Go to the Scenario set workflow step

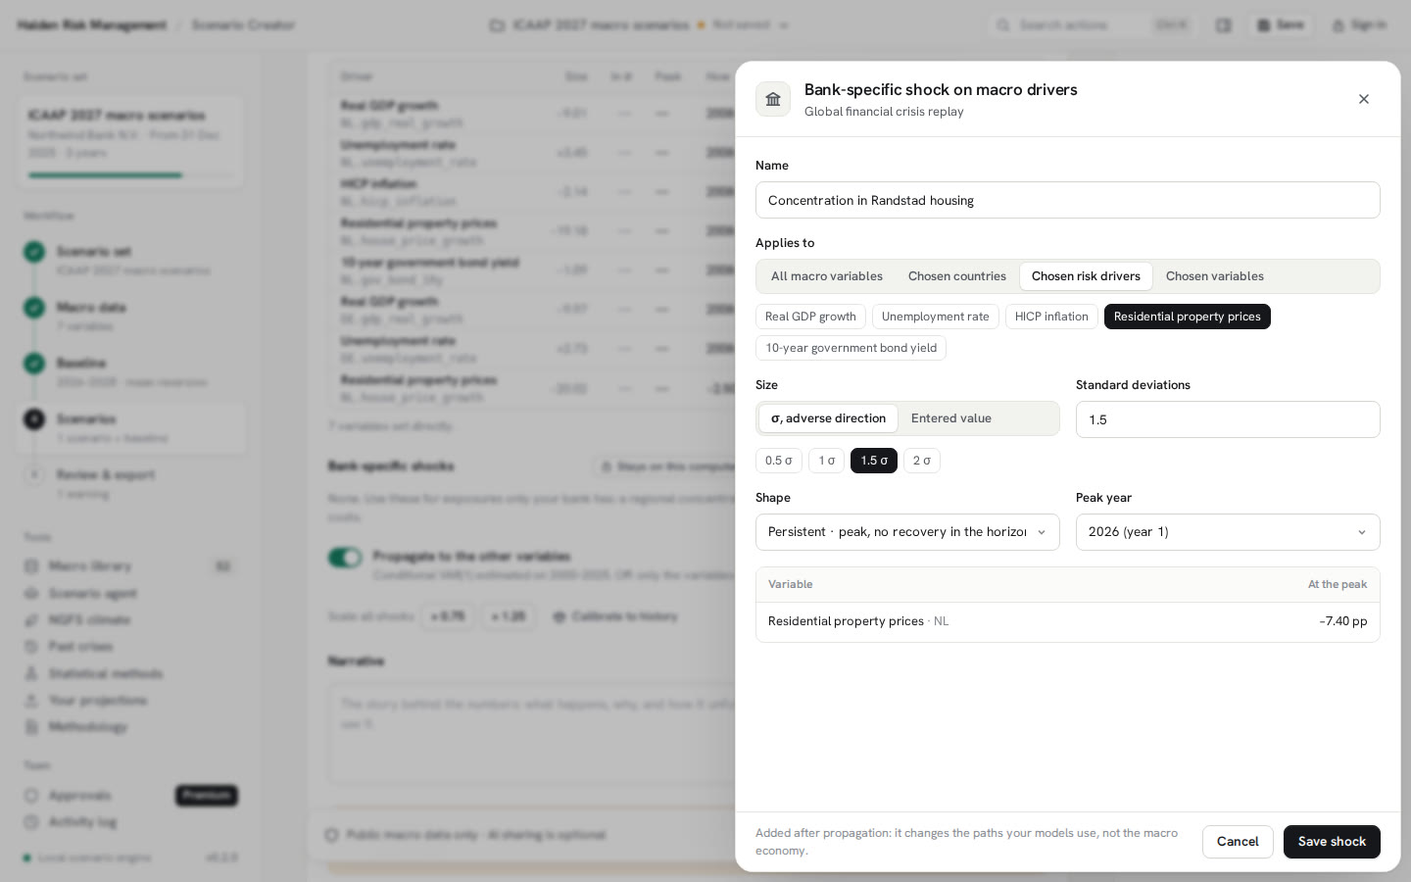point(130,260)
